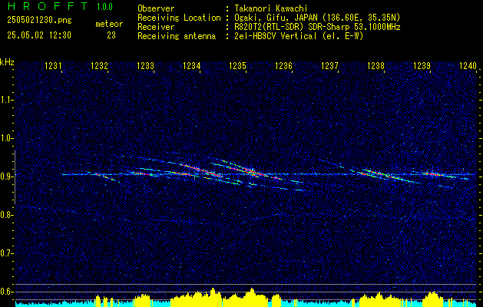Click the 1240 time marker
Screen dimensions: 483x307
click(x=468, y=66)
